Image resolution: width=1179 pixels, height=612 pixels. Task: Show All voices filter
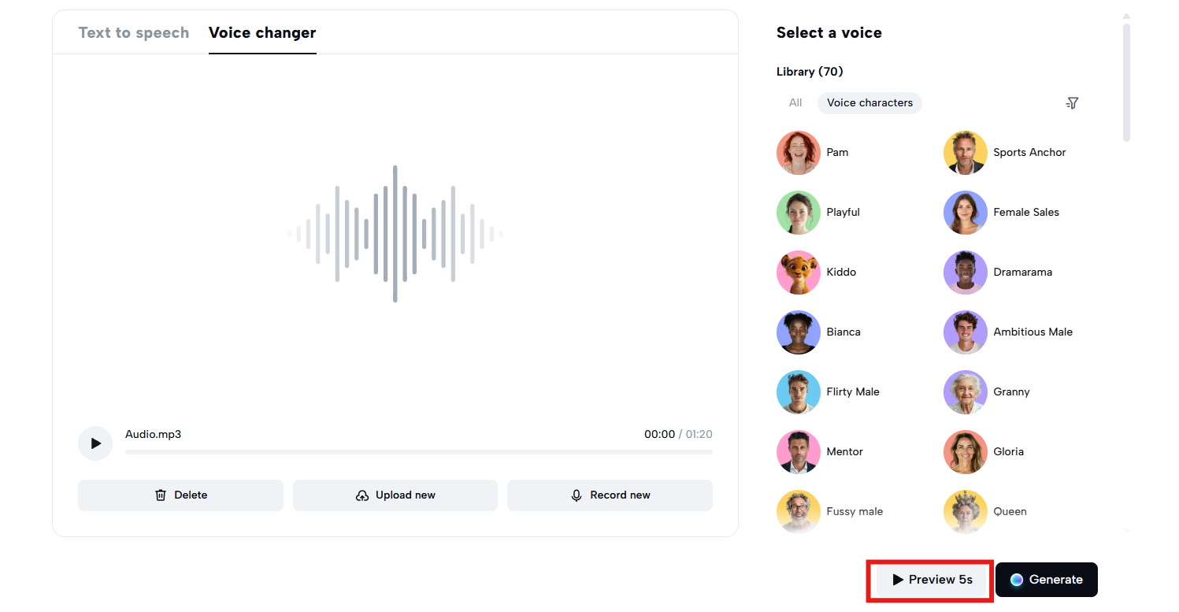pyautogui.click(x=795, y=103)
